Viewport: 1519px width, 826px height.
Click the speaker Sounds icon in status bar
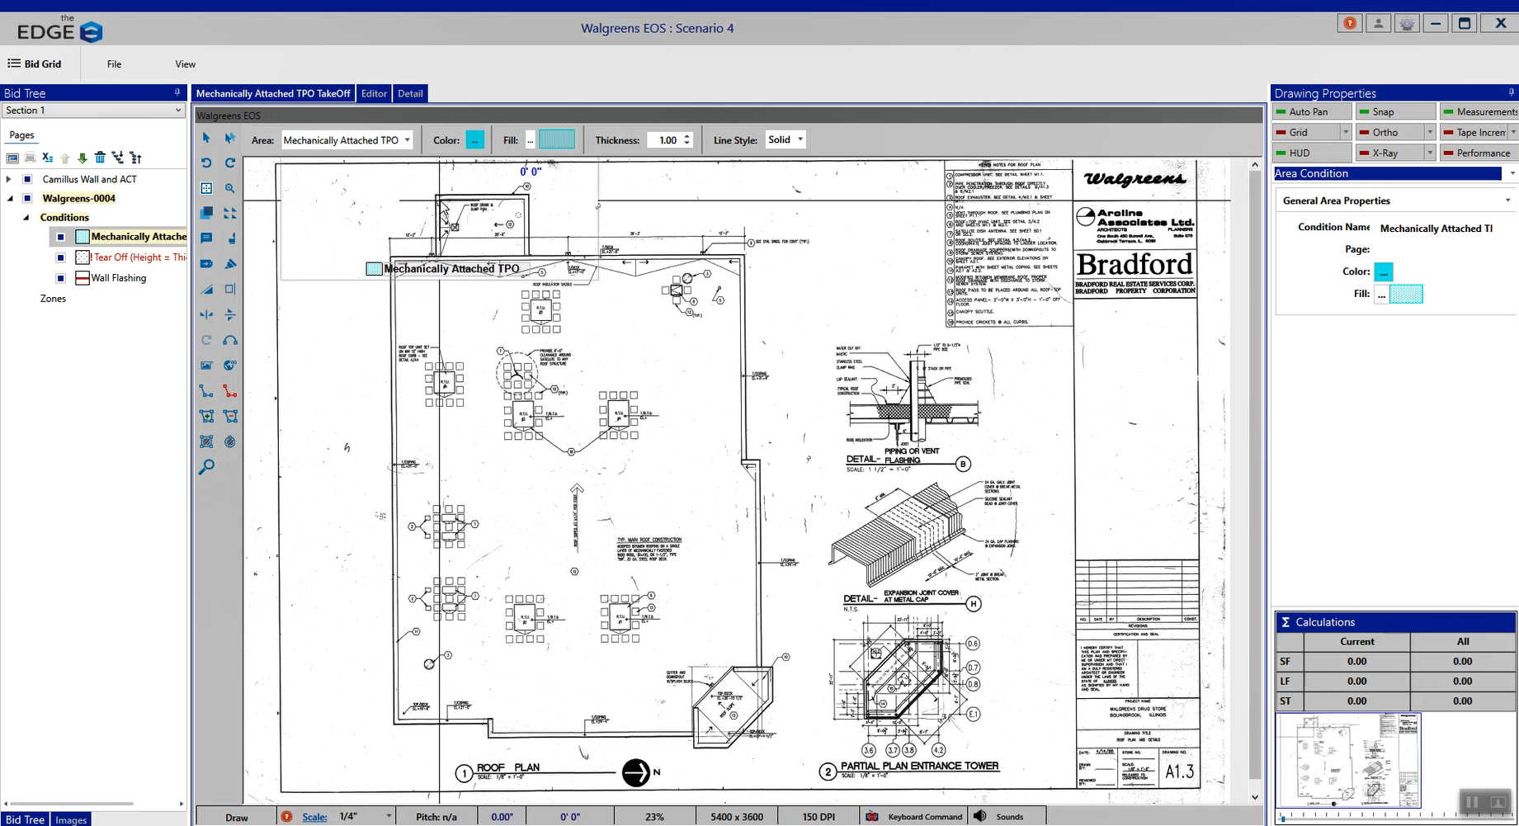coord(980,816)
